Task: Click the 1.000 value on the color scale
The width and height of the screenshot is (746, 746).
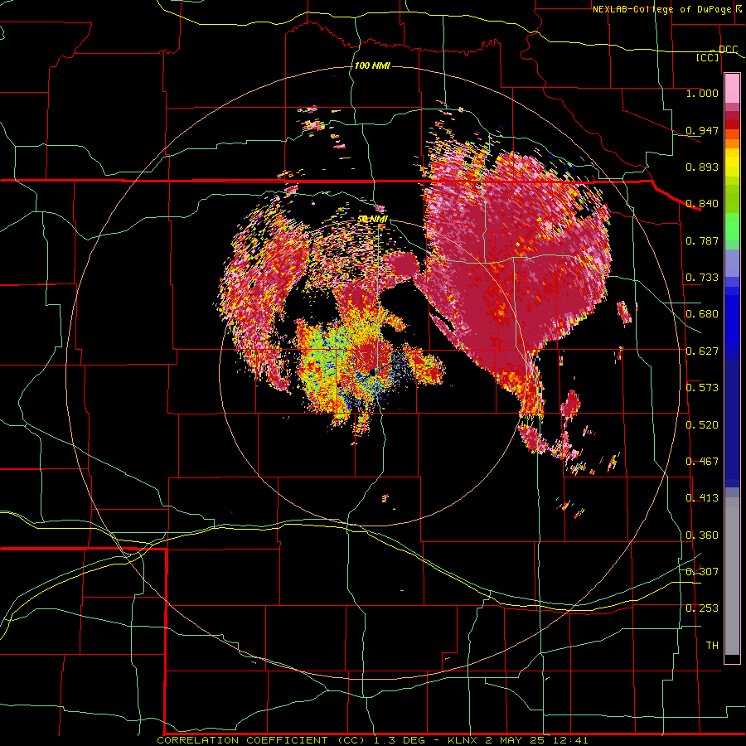Action: (x=702, y=93)
